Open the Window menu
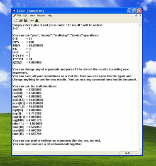Viewport: 156px width, 166px height. point(41,15)
